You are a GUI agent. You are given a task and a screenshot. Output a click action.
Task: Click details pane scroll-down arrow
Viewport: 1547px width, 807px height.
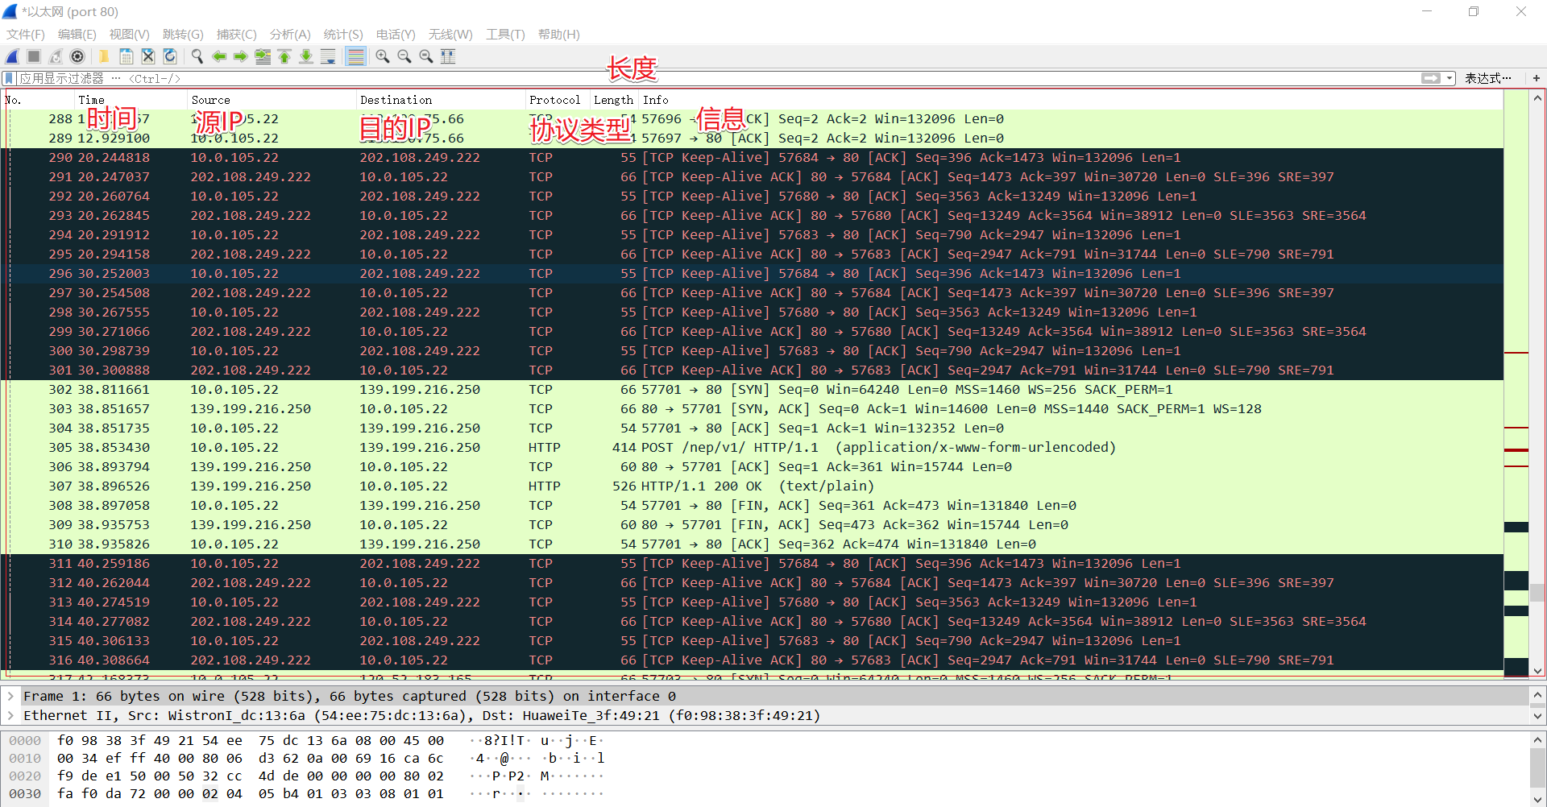coord(1537,716)
